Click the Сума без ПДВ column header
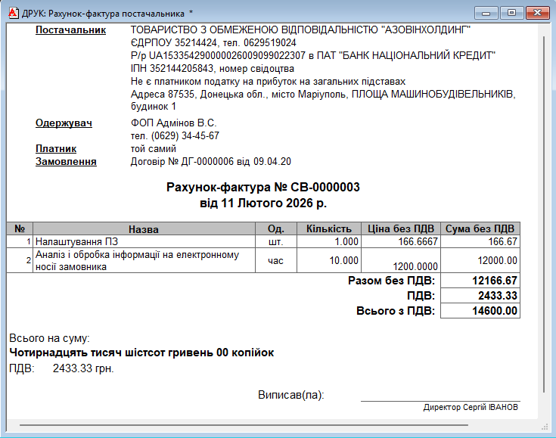556x438 pixels. [480, 229]
